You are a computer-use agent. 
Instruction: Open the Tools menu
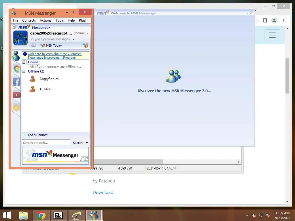59,20
